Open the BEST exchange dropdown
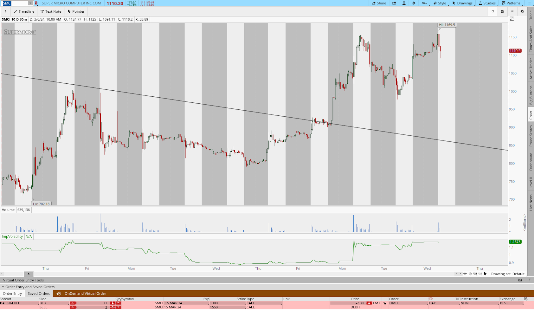The height and width of the screenshot is (310, 534). (x=511, y=303)
